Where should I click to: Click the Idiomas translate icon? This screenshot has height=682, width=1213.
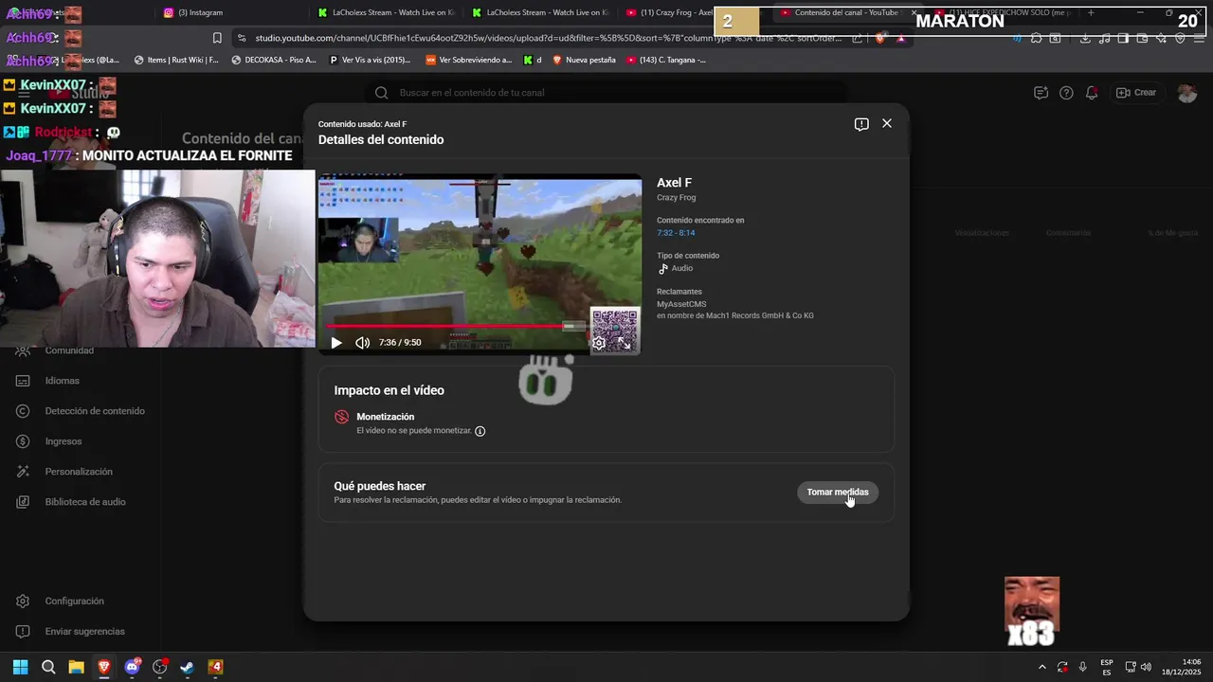pyautogui.click(x=23, y=381)
